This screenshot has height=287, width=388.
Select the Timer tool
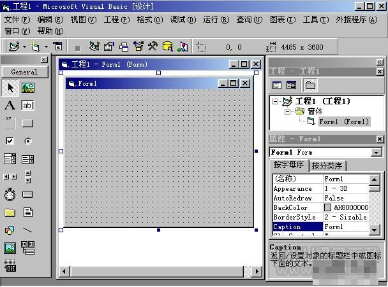pos(10,195)
